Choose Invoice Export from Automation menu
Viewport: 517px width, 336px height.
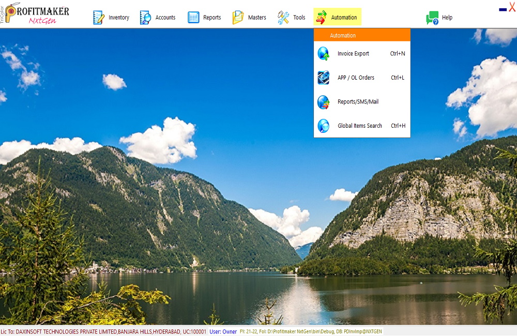coord(353,54)
